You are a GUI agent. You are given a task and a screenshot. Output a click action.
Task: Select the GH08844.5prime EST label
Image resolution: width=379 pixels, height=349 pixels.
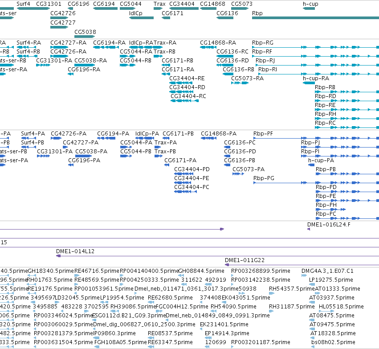[x=201, y=271]
